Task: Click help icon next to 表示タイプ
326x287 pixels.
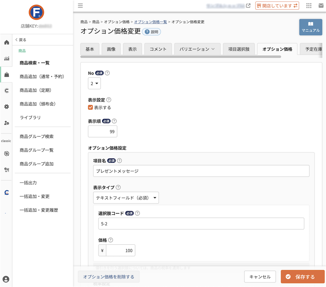Action: click(x=118, y=187)
